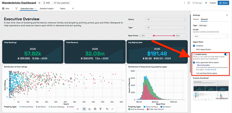
Task: Click Ski Resort legend in host ratings chart
Action: [41, 107]
